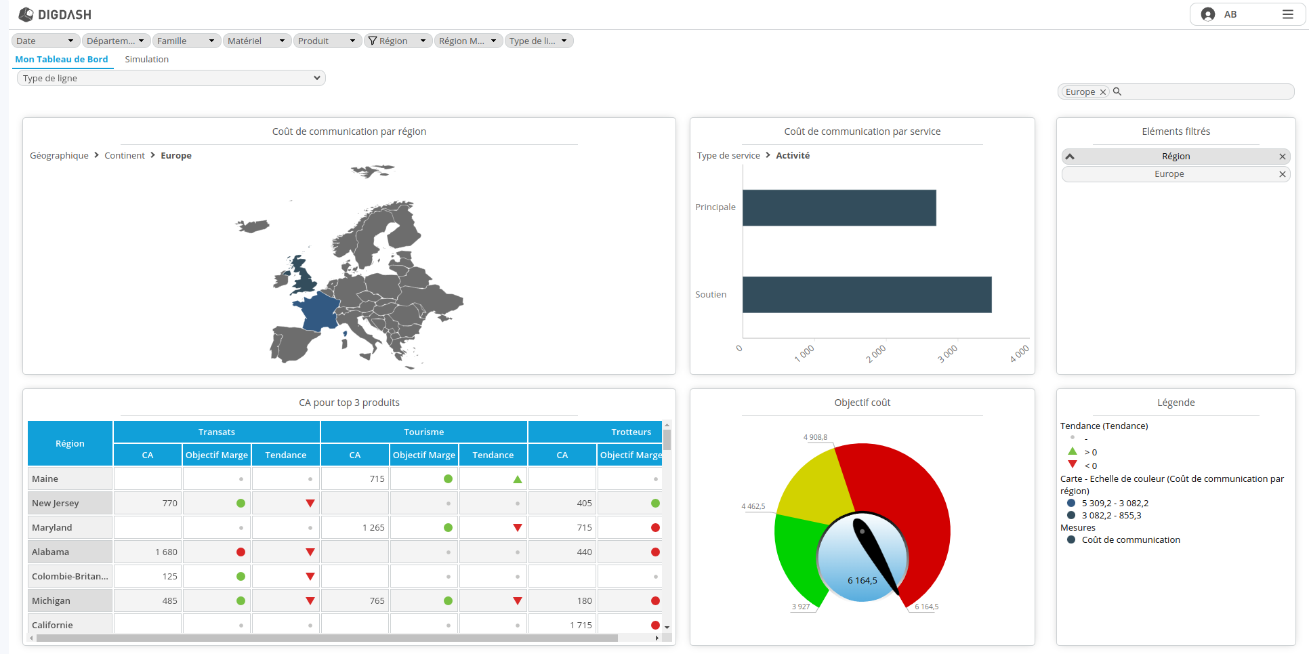Remove the Europe filtered element
The image size is (1309, 654).
(1282, 174)
